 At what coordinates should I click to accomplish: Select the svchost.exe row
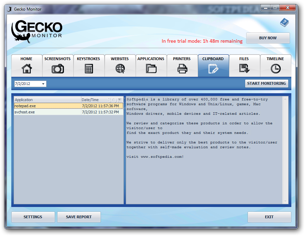click(69, 112)
